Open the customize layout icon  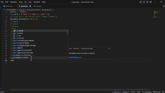[x=151, y=2]
